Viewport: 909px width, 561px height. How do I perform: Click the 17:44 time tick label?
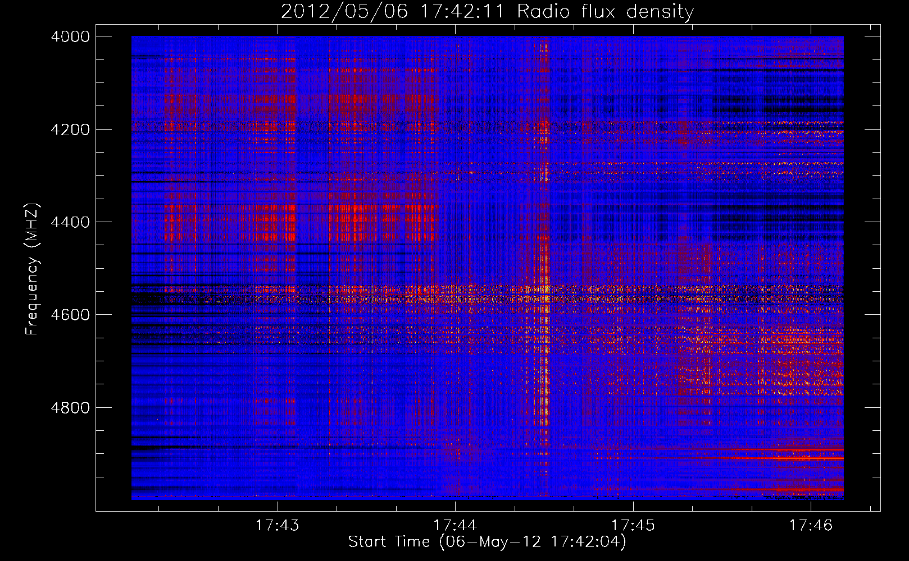click(x=455, y=525)
